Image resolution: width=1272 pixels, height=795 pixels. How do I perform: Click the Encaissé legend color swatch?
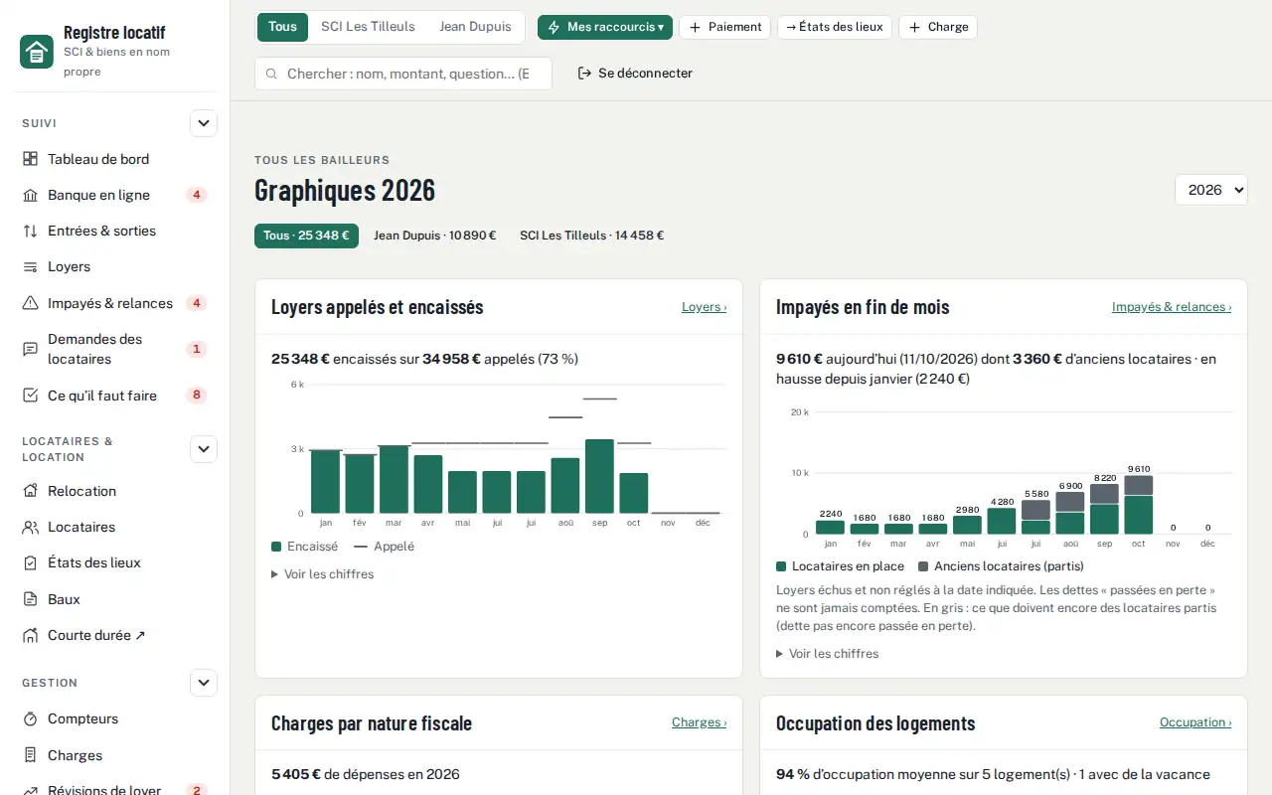(276, 547)
